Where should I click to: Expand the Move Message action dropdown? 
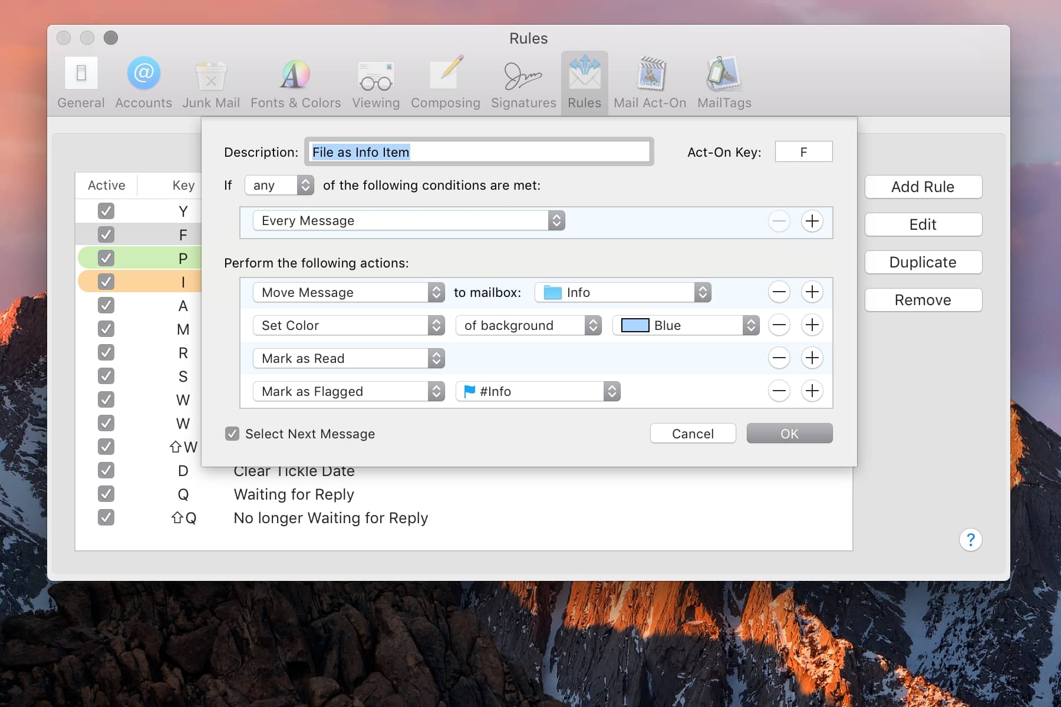(x=348, y=293)
